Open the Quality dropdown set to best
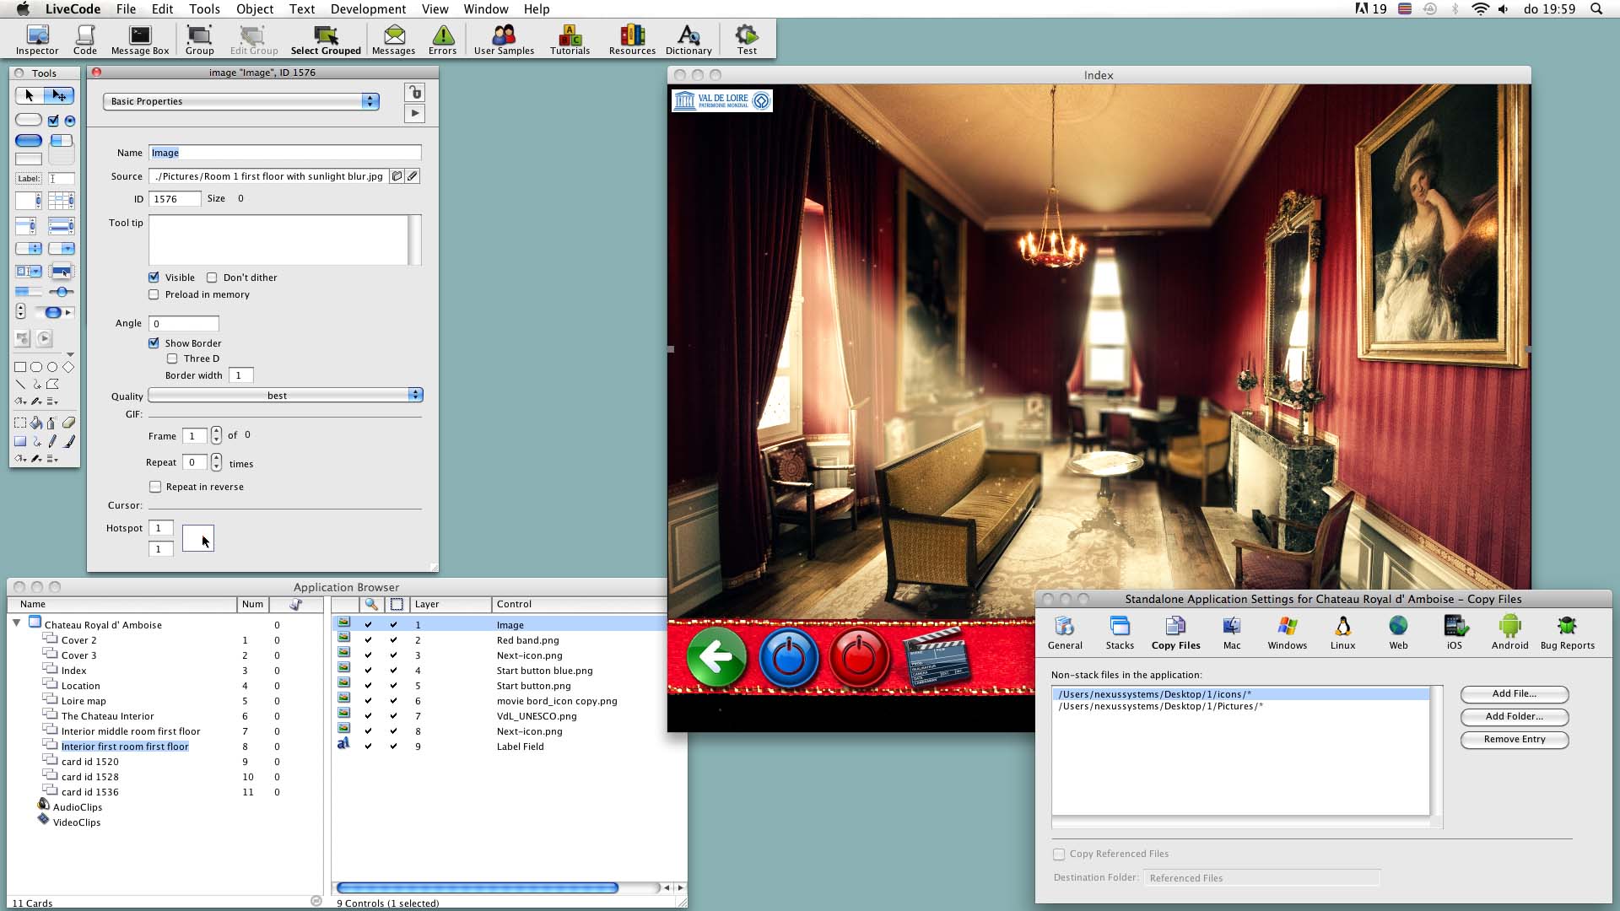Image resolution: width=1620 pixels, height=911 pixels. point(285,396)
